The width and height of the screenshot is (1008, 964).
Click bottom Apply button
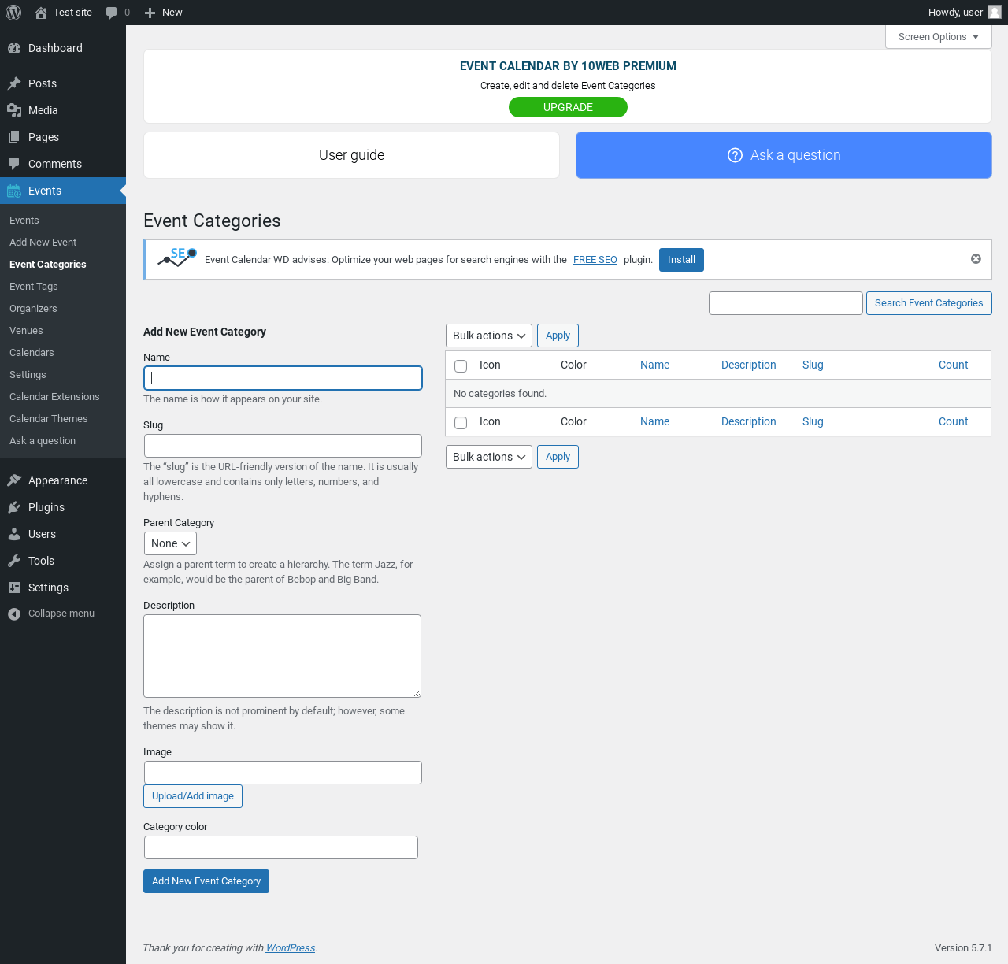point(558,457)
